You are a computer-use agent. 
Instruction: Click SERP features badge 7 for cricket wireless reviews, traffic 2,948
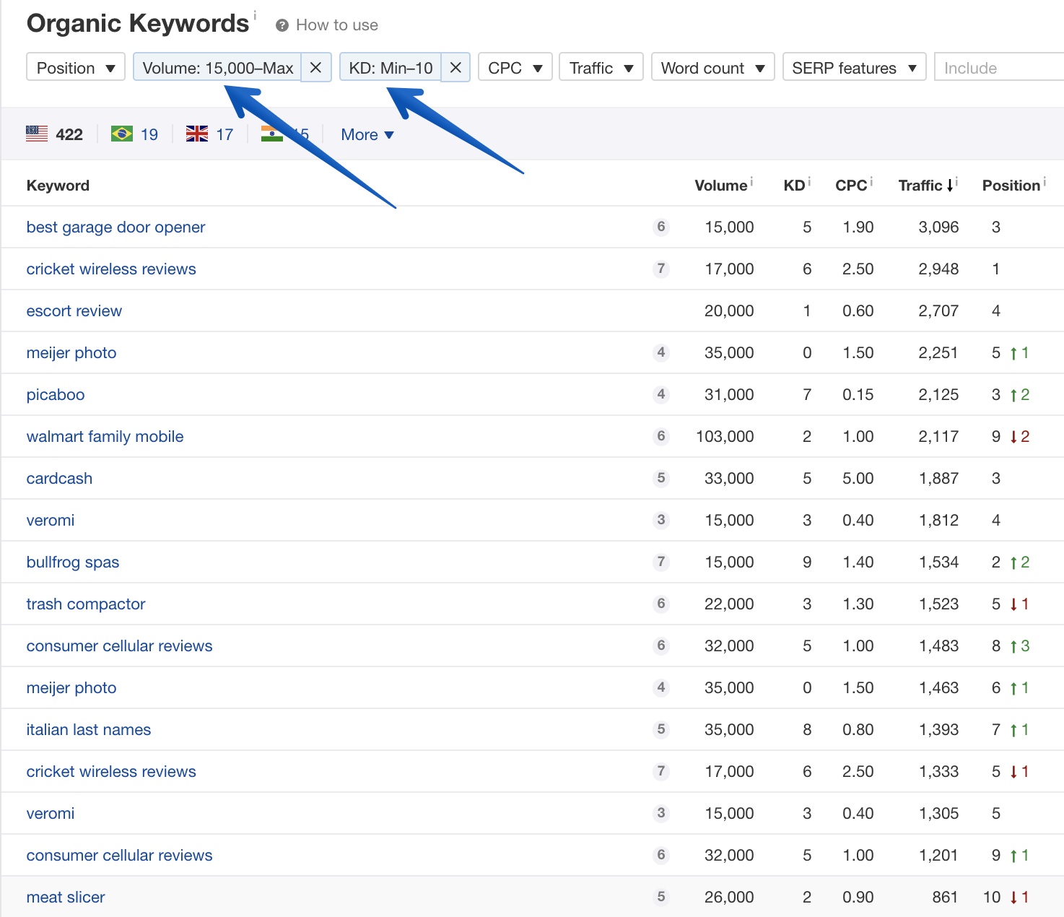[x=660, y=269]
